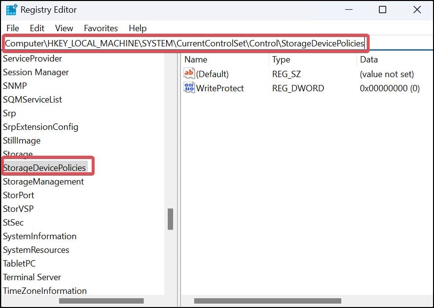Select the Session Manager key
The image size is (434, 308).
(x=36, y=72)
